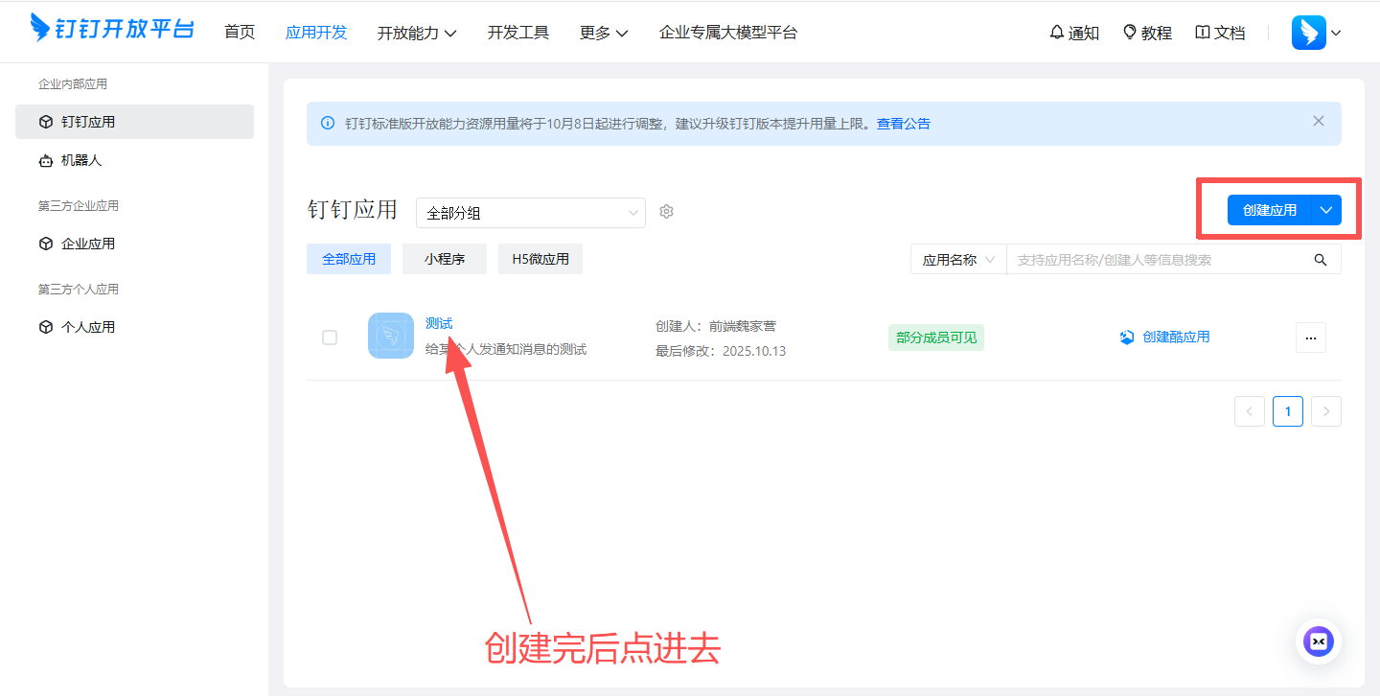The width and height of the screenshot is (1380, 699).
Task: Expand the 更多 menu
Action: click(604, 33)
